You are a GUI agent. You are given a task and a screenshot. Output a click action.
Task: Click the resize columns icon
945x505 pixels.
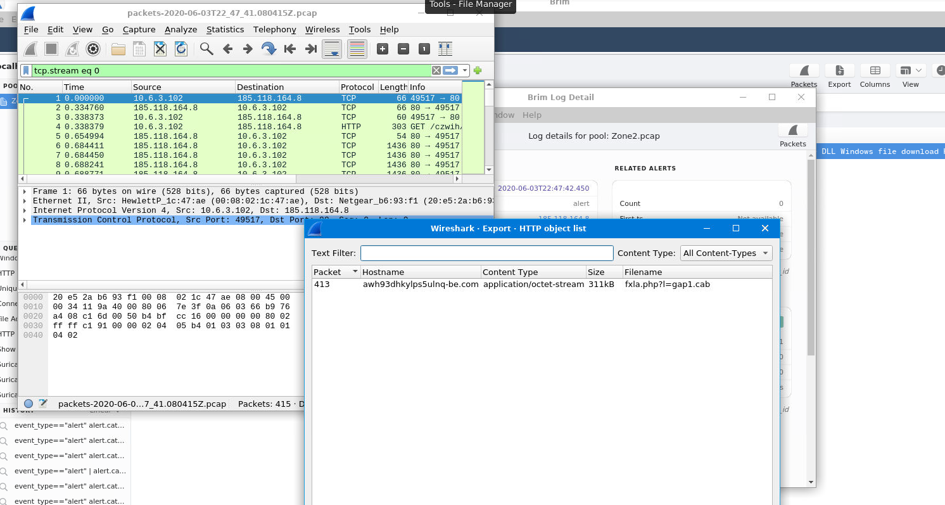point(445,49)
